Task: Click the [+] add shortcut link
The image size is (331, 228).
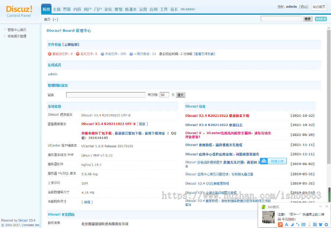Action: pyautogui.click(x=55, y=20)
